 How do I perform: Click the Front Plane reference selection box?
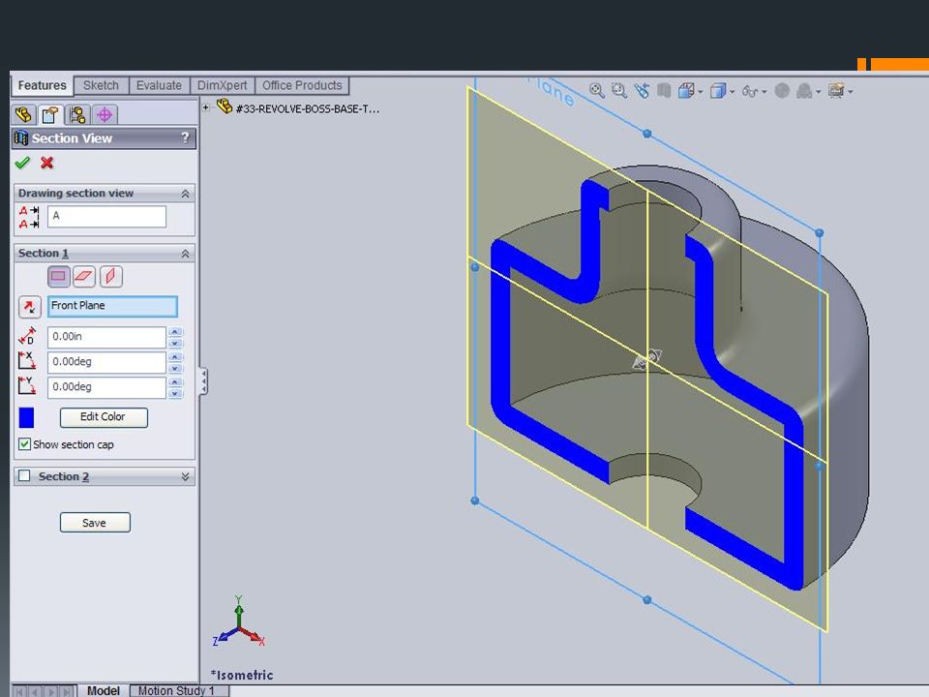[x=112, y=307]
